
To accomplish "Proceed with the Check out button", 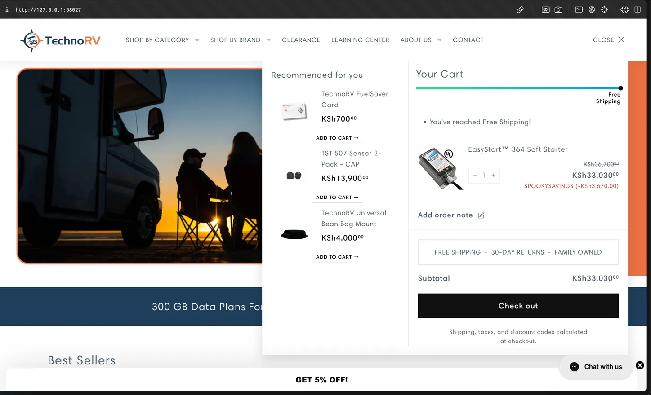I will click(518, 306).
